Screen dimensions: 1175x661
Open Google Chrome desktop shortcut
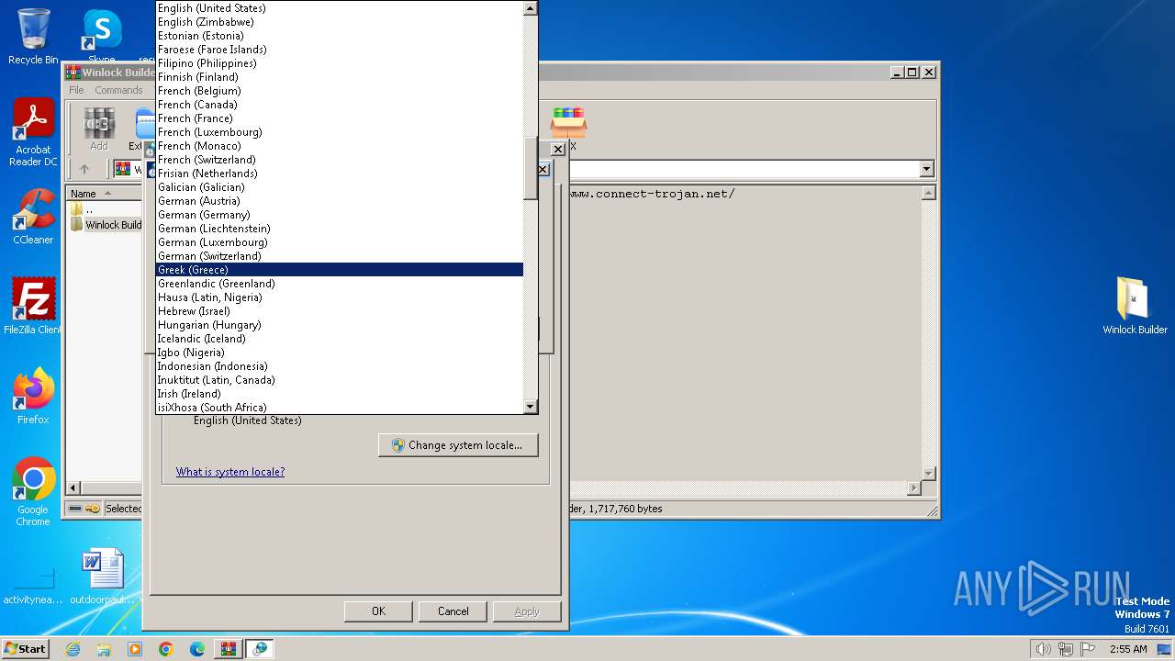33,492
